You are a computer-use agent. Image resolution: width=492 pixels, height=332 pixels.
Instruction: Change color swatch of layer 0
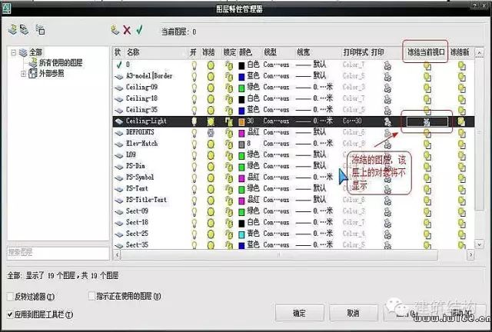241,65
